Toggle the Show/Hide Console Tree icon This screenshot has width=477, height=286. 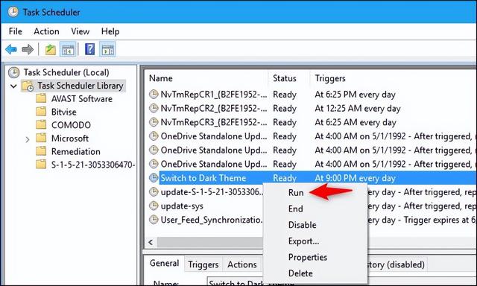pyautogui.click(x=68, y=49)
